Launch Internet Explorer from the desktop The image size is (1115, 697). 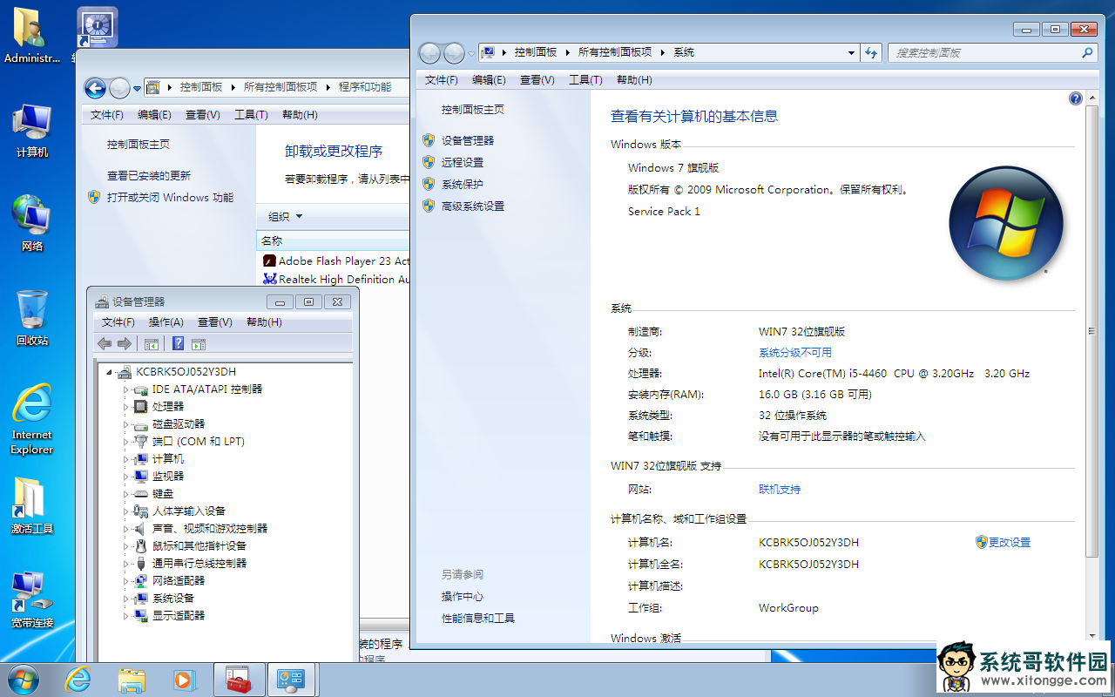click(x=32, y=420)
